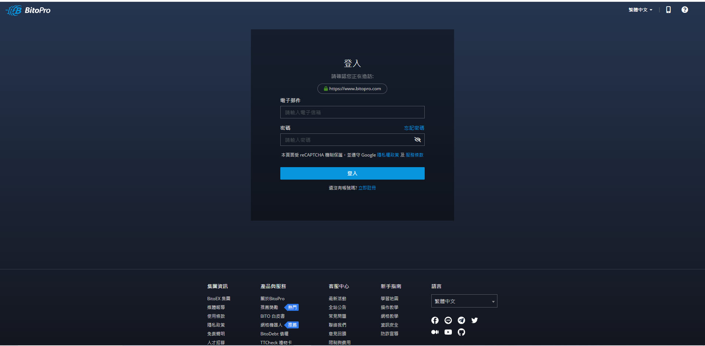Viewport: 705px width, 346px height.
Task: Open 人才招募 footer link
Action: [x=216, y=343]
